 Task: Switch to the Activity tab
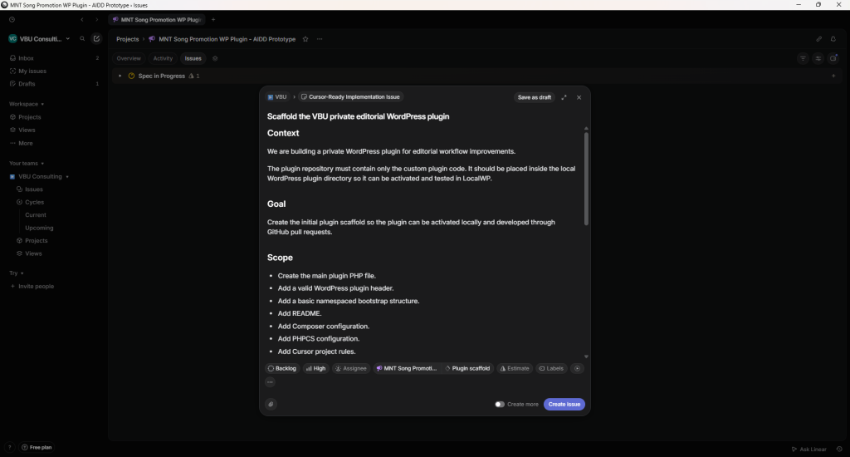pos(163,59)
